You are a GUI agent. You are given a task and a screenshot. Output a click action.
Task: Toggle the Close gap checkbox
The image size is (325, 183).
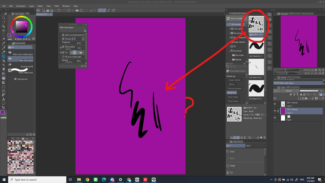pos(63,39)
